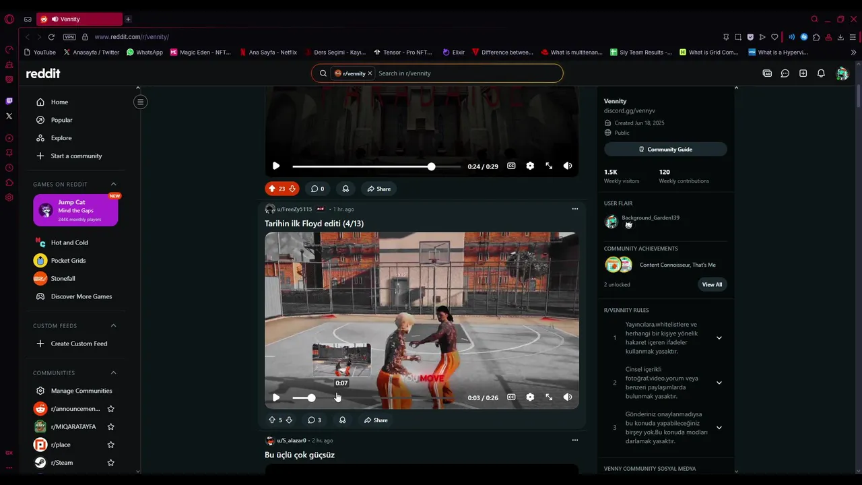Favorite r/Steam with the star
The height and width of the screenshot is (485, 862).
[111, 463]
